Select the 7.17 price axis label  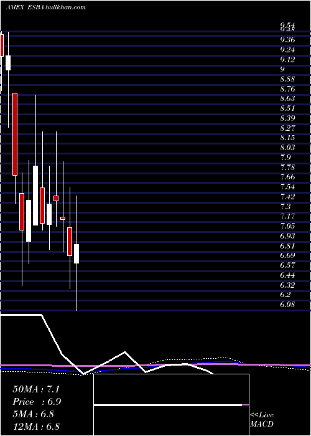pos(287,216)
